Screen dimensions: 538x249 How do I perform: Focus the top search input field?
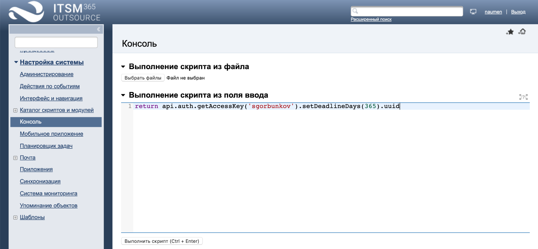coord(407,11)
